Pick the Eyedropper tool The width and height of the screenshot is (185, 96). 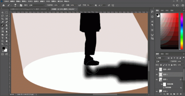[x=2, y=22]
